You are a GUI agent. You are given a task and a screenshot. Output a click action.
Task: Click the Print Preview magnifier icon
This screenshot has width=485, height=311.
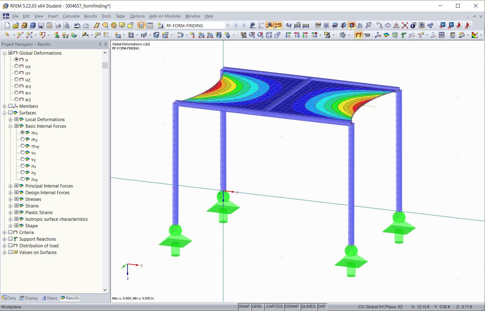pyautogui.click(x=66, y=25)
